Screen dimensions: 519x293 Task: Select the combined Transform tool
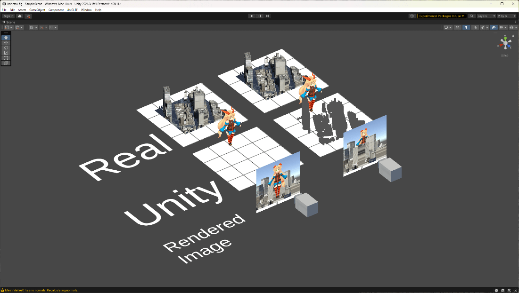point(6,63)
